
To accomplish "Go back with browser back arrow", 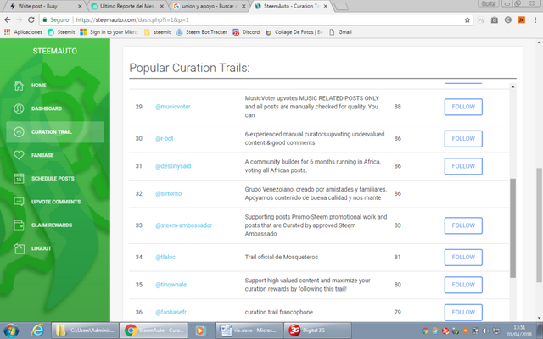I will (x=8, y=19).
